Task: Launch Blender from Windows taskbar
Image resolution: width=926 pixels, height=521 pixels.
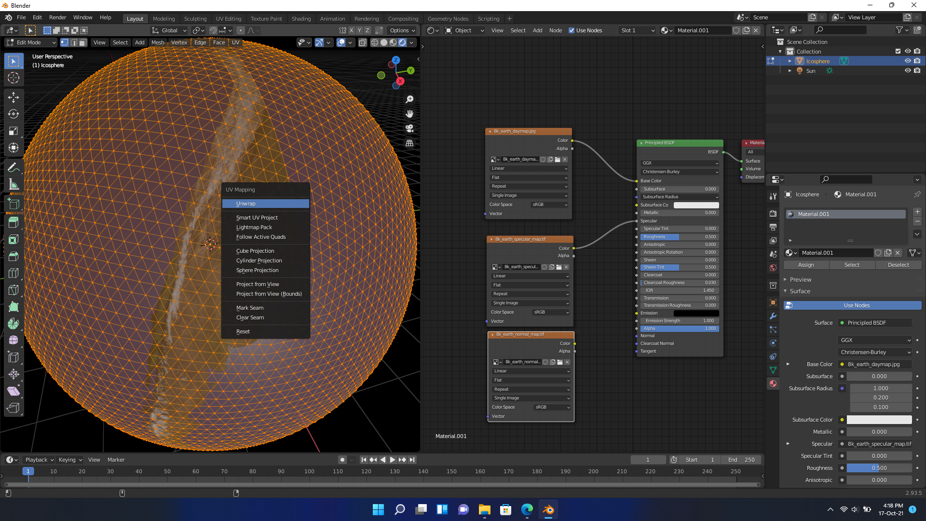Action: point(548,509)
